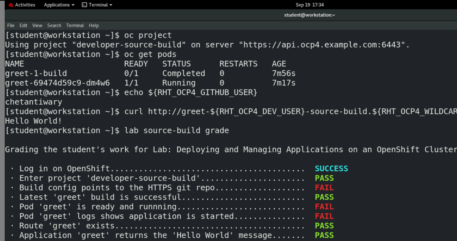
Task: Select the pod name greet-1-build
Action: pyautogui.click(x=36, y=73)
